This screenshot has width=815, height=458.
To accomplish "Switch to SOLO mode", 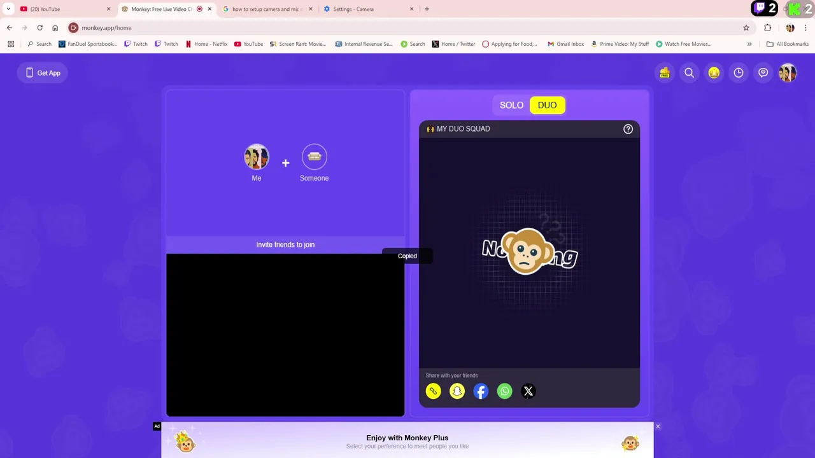I will click(511, 105).
